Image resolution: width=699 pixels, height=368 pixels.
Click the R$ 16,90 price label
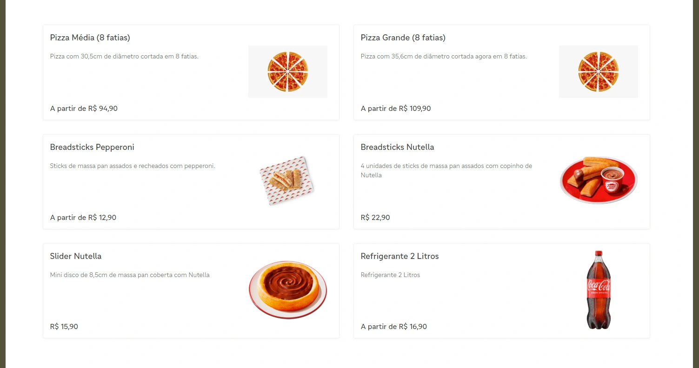pyautogui.click(x=393, y=326)
